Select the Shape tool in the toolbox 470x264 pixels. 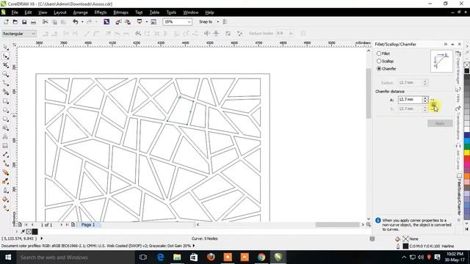[x=5, y=56]
